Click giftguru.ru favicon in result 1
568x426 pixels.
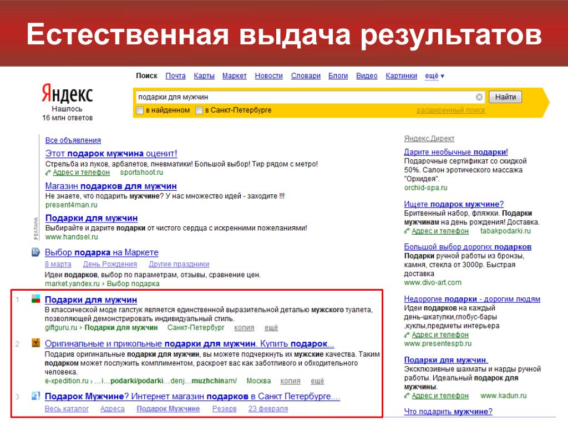tap(35, 299)
